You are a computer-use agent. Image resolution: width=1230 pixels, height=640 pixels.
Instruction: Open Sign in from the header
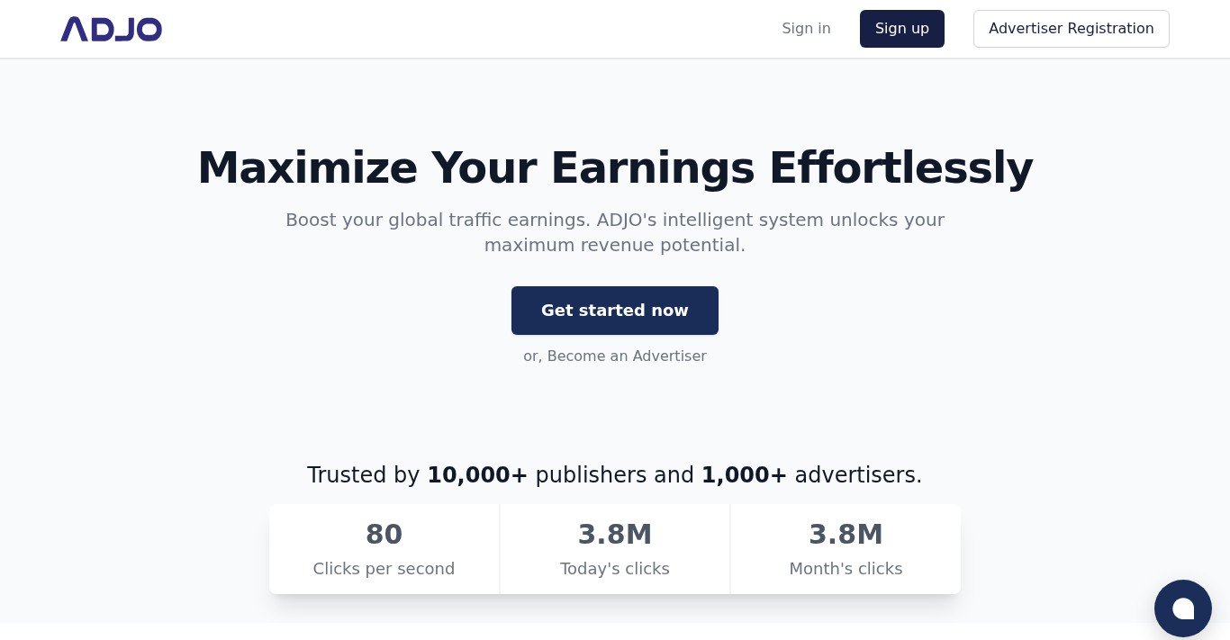806,28
